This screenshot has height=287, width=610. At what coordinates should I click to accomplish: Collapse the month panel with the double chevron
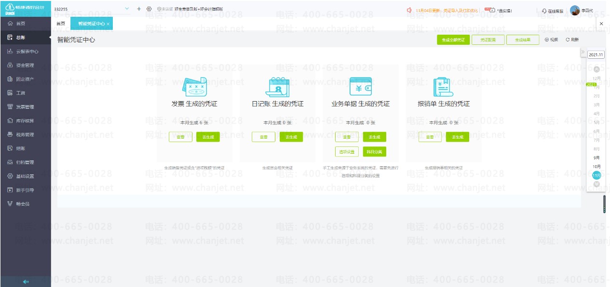[x=583, y=52]
